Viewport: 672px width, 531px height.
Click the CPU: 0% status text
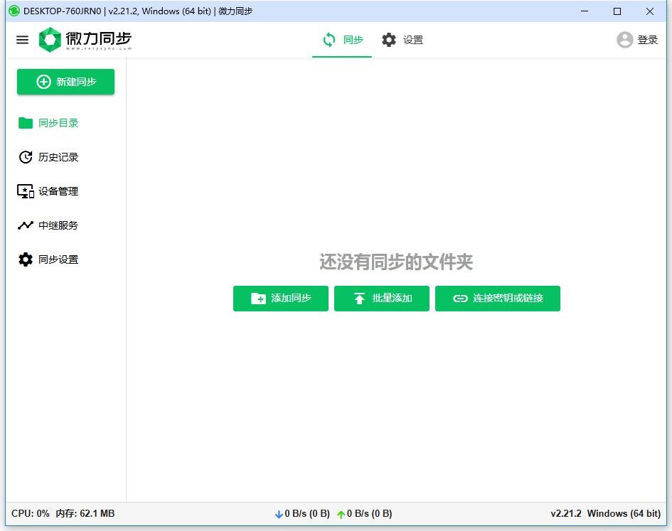[31, 513]
